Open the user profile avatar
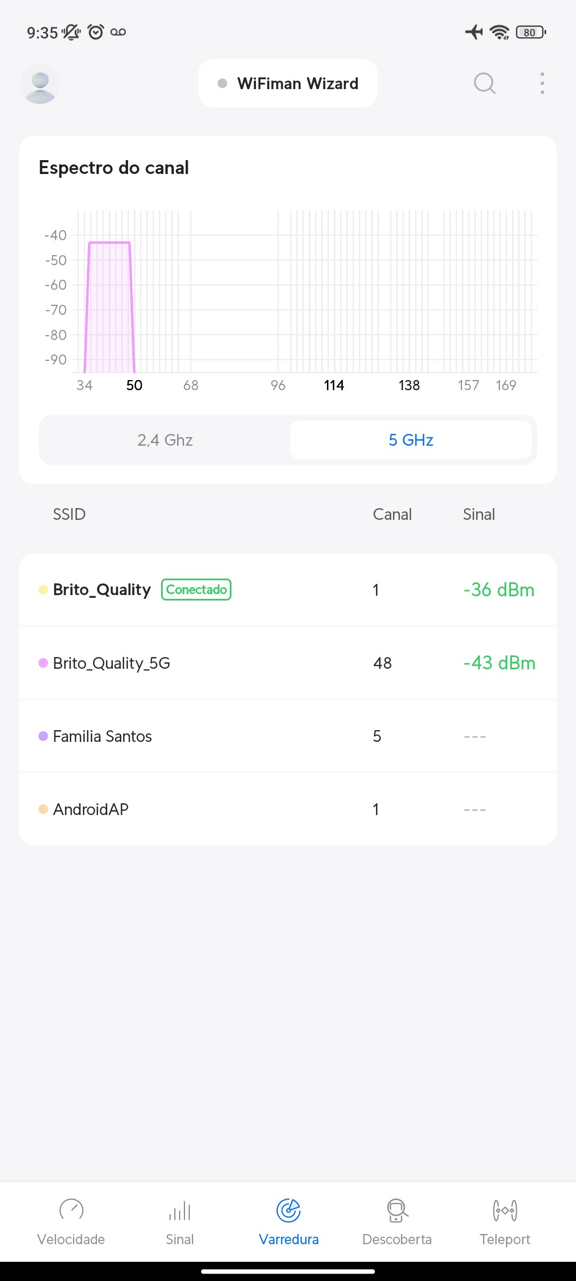 [x=40, y=84]
